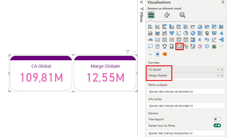Screen dimensions: 227x137
Task: Select the globe Map visual
Action: click(x=207, y=33)
